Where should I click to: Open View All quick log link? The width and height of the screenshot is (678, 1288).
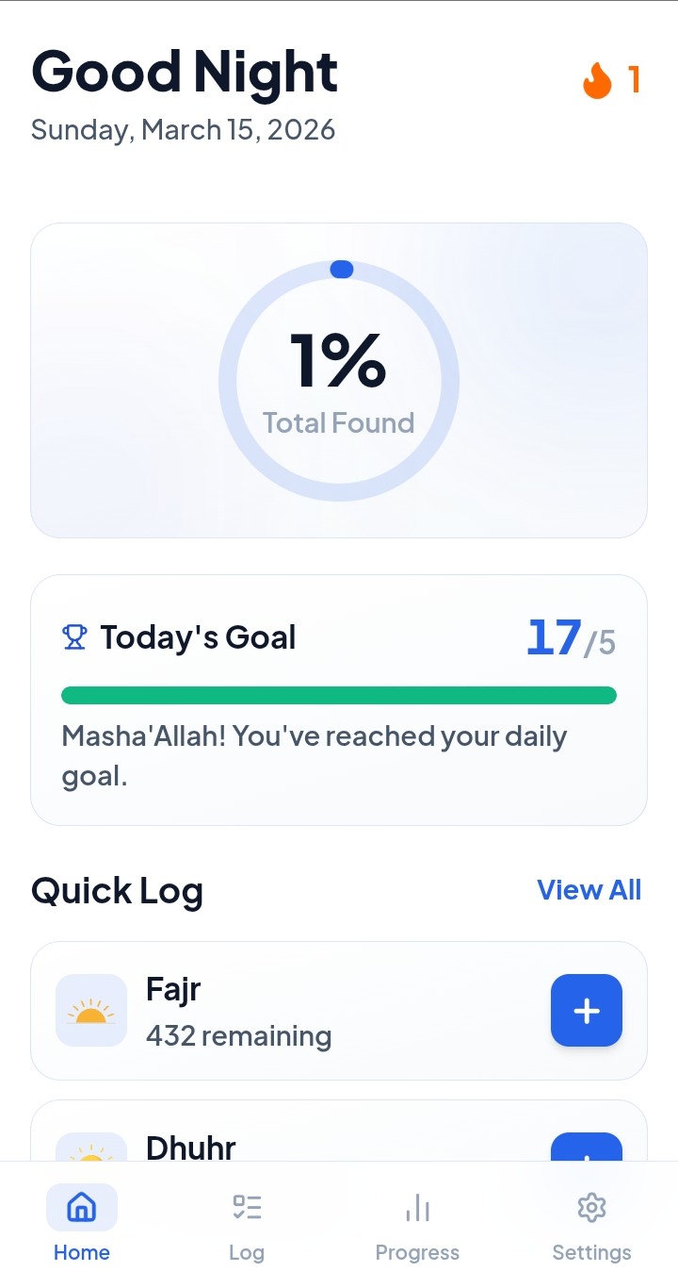click(589, 890)
